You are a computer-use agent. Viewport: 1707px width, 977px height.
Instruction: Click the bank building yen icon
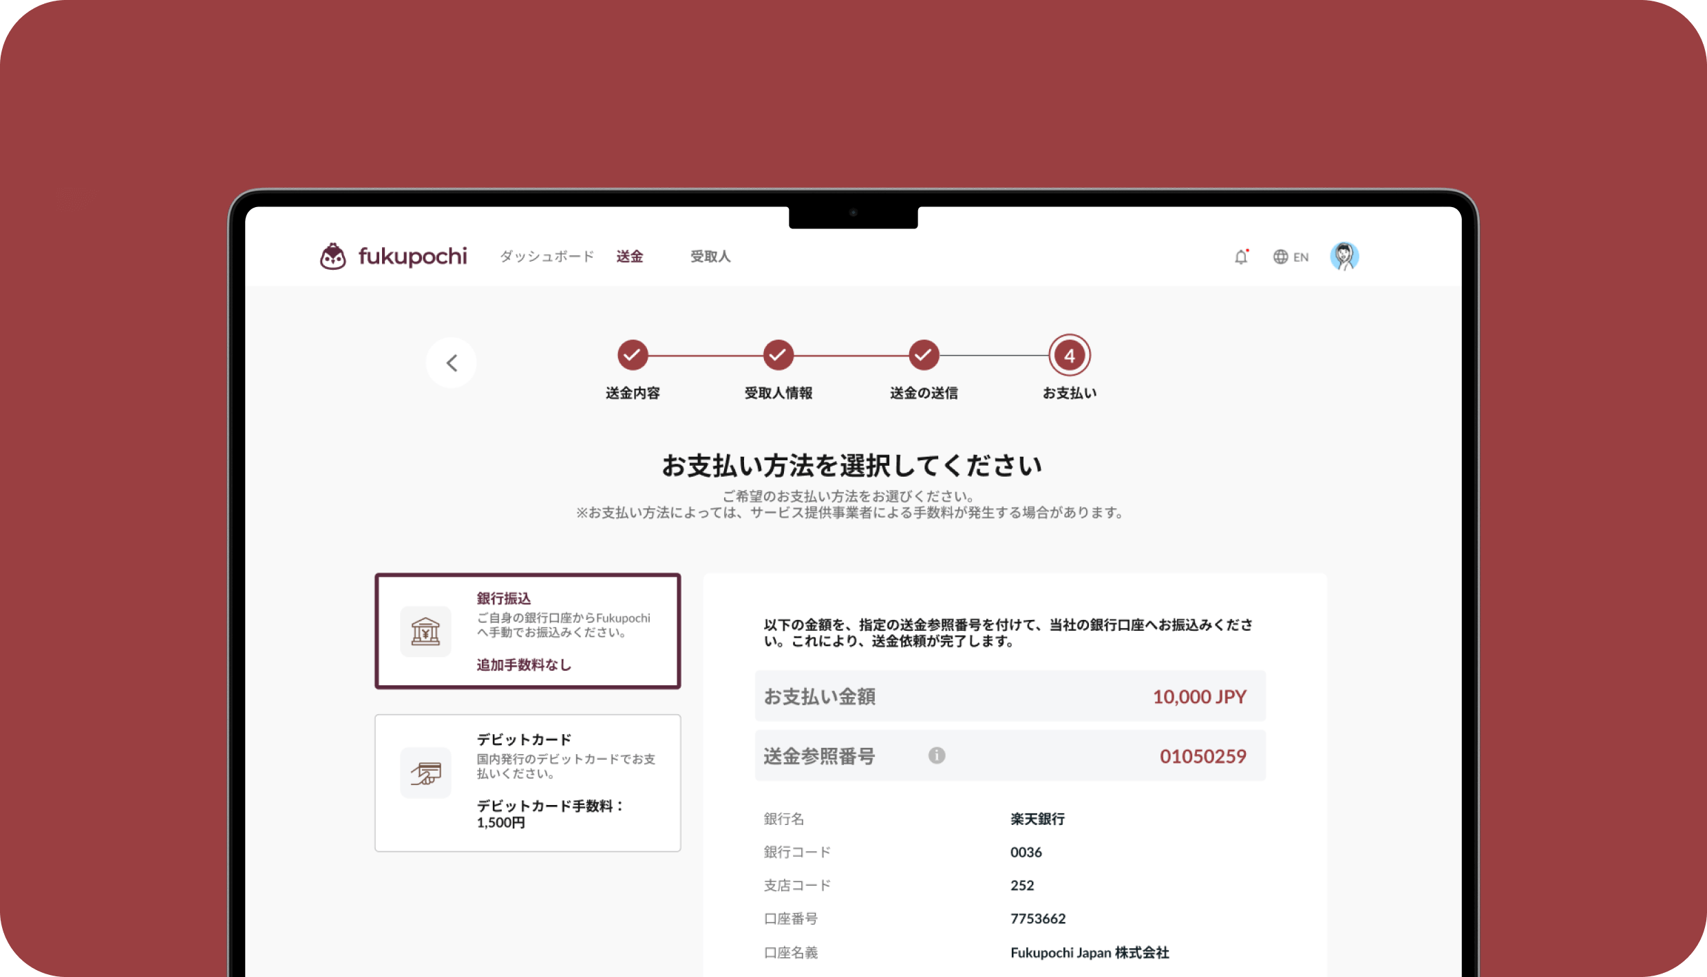[425, 632]
